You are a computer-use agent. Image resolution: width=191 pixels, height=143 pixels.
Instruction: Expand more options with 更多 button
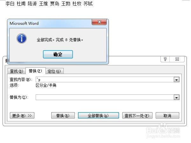click(x=22, y=115)
